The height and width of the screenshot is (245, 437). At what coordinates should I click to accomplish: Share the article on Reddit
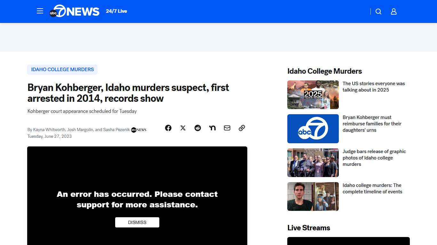point(198,128)
